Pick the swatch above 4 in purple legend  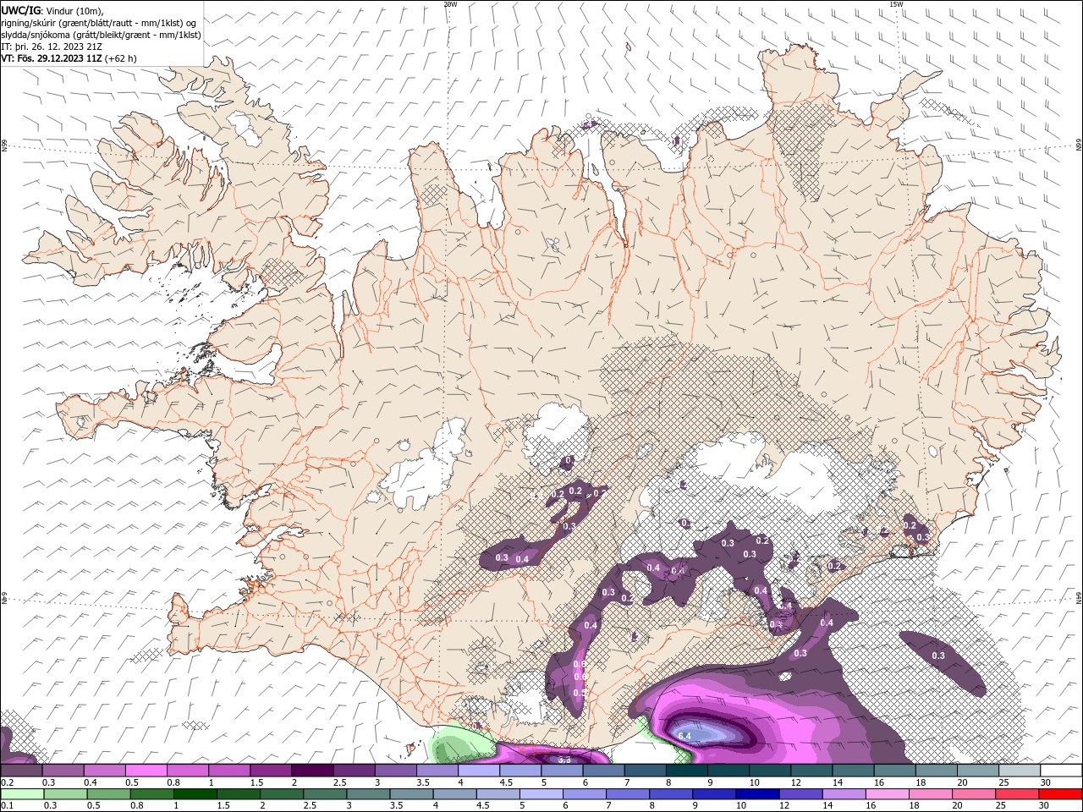click(477, 771)
